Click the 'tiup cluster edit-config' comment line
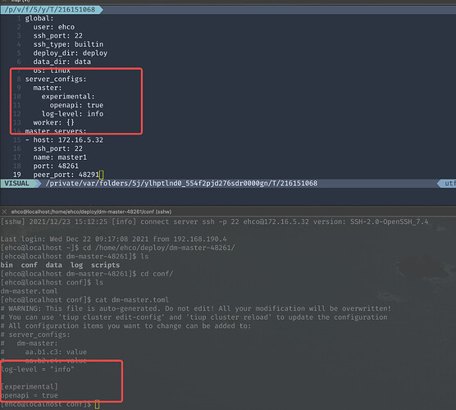The image size is (456, 410). coord(194,317)
